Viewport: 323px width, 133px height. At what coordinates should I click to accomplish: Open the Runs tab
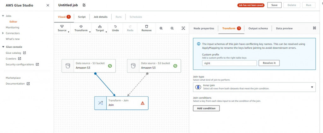tap(119, 17)
